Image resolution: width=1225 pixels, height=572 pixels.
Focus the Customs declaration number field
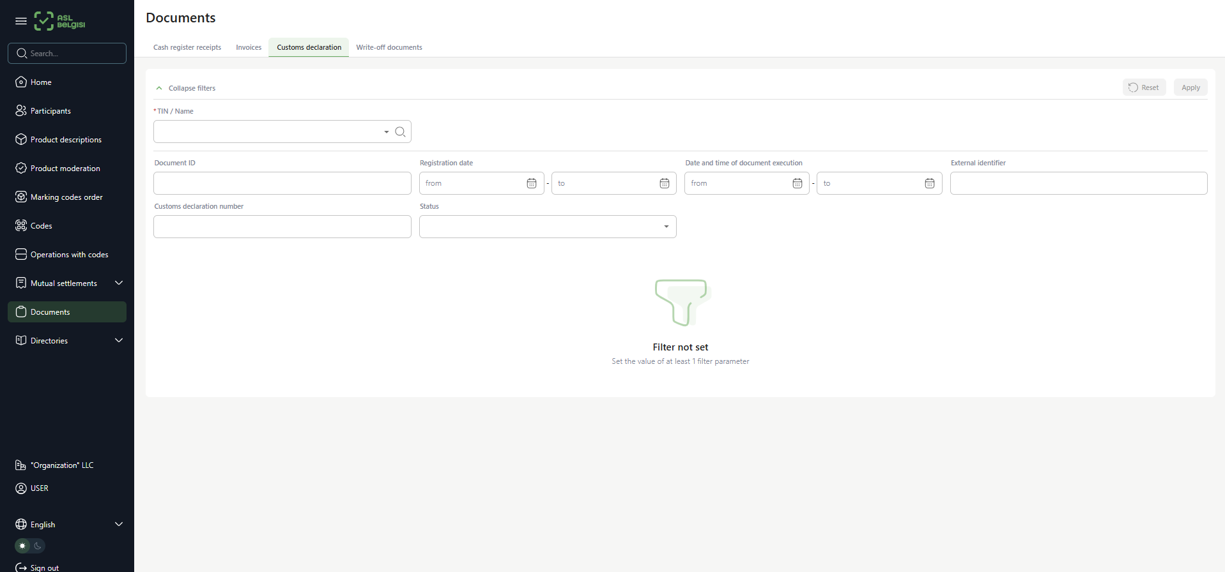click(282, 227)
